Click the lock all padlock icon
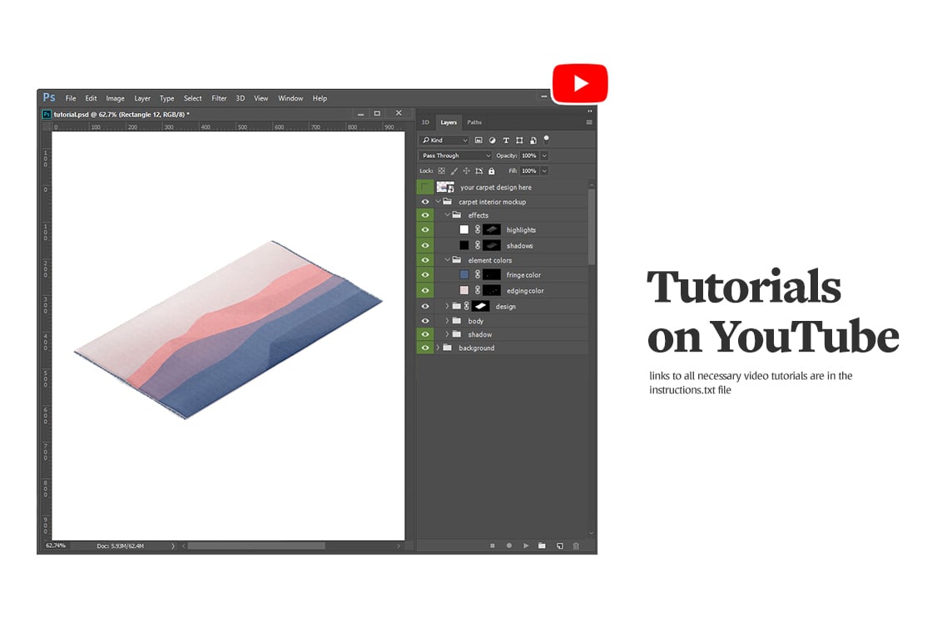 [x=492, y=171]
